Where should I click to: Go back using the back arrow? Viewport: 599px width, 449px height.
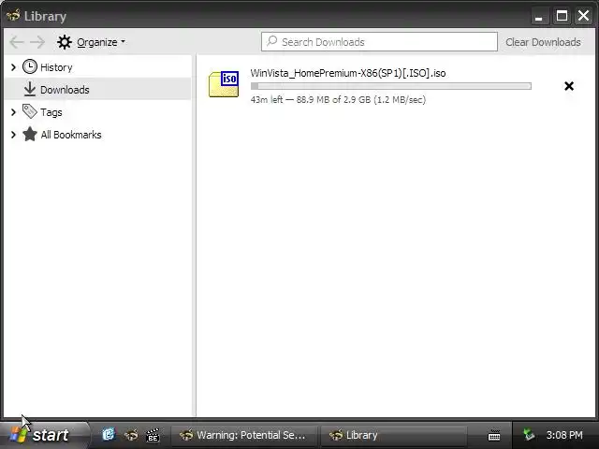(x=17, y=42)
